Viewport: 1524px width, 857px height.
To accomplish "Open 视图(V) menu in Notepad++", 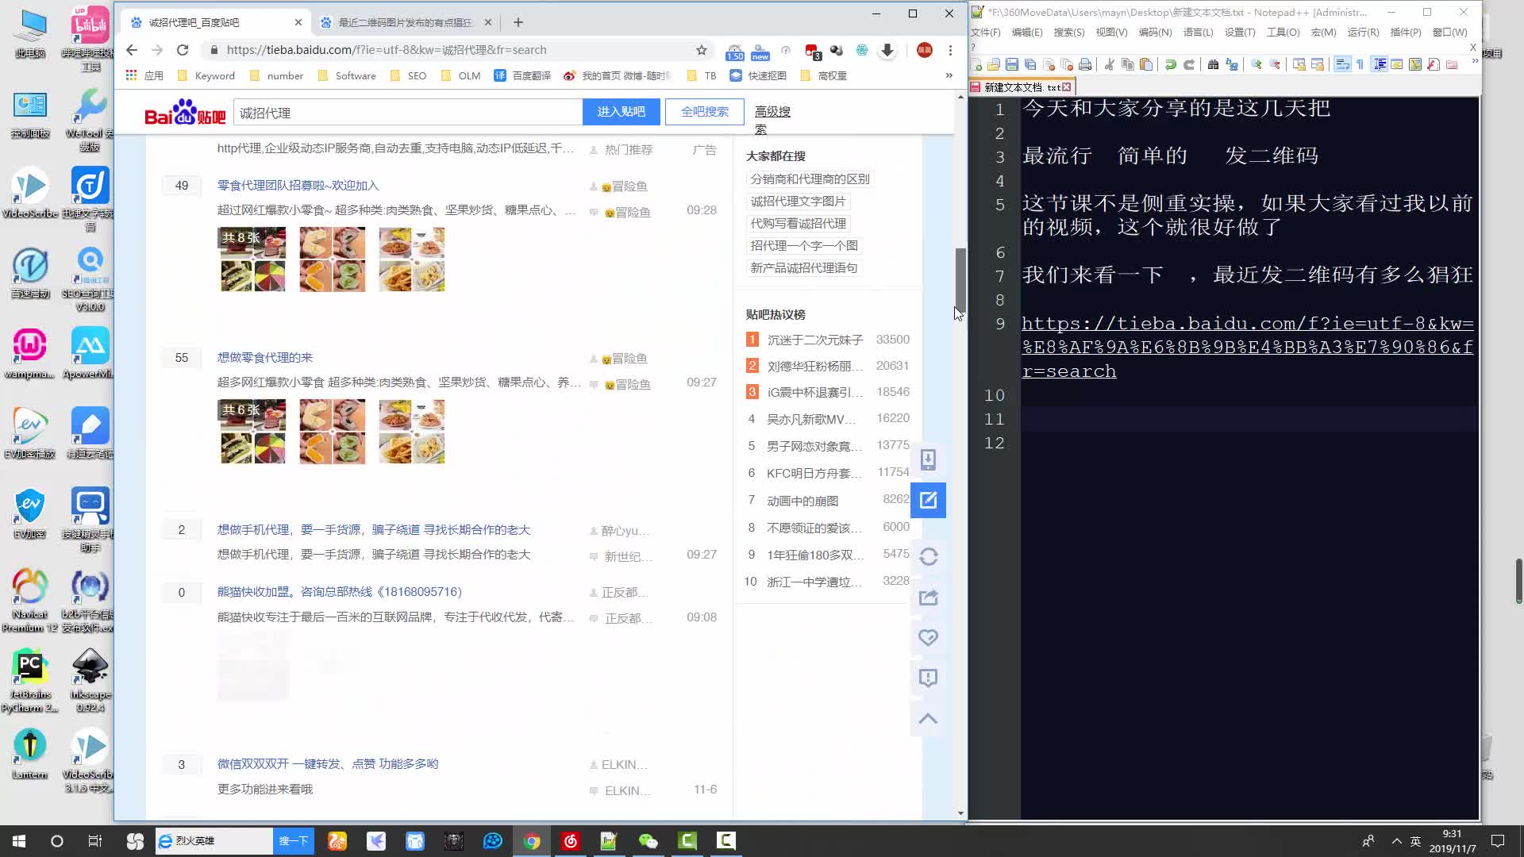I will click(x=1111, y=33).
